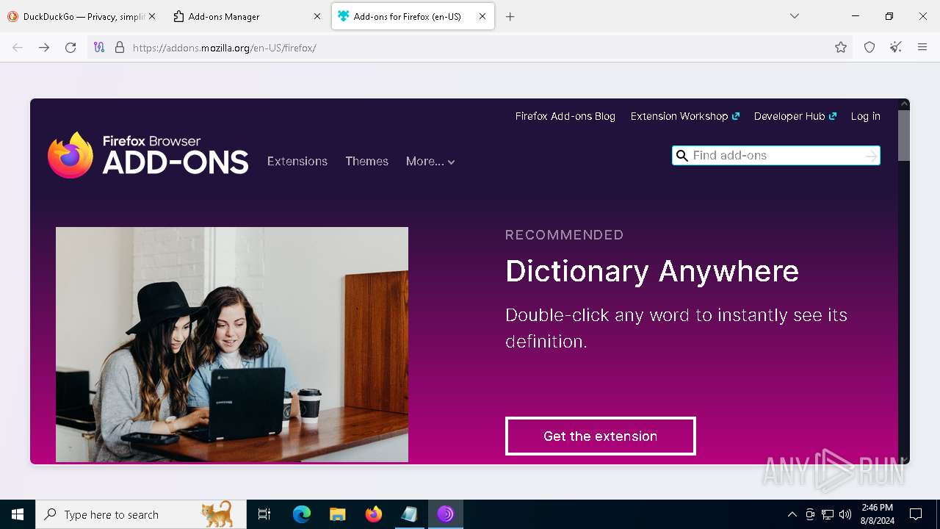
Task: Open the application hamburger menu
Action: 922,48
